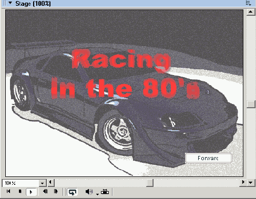Rewind the movie to the start
The image size is (256, 199).
(x=8, y=192)
